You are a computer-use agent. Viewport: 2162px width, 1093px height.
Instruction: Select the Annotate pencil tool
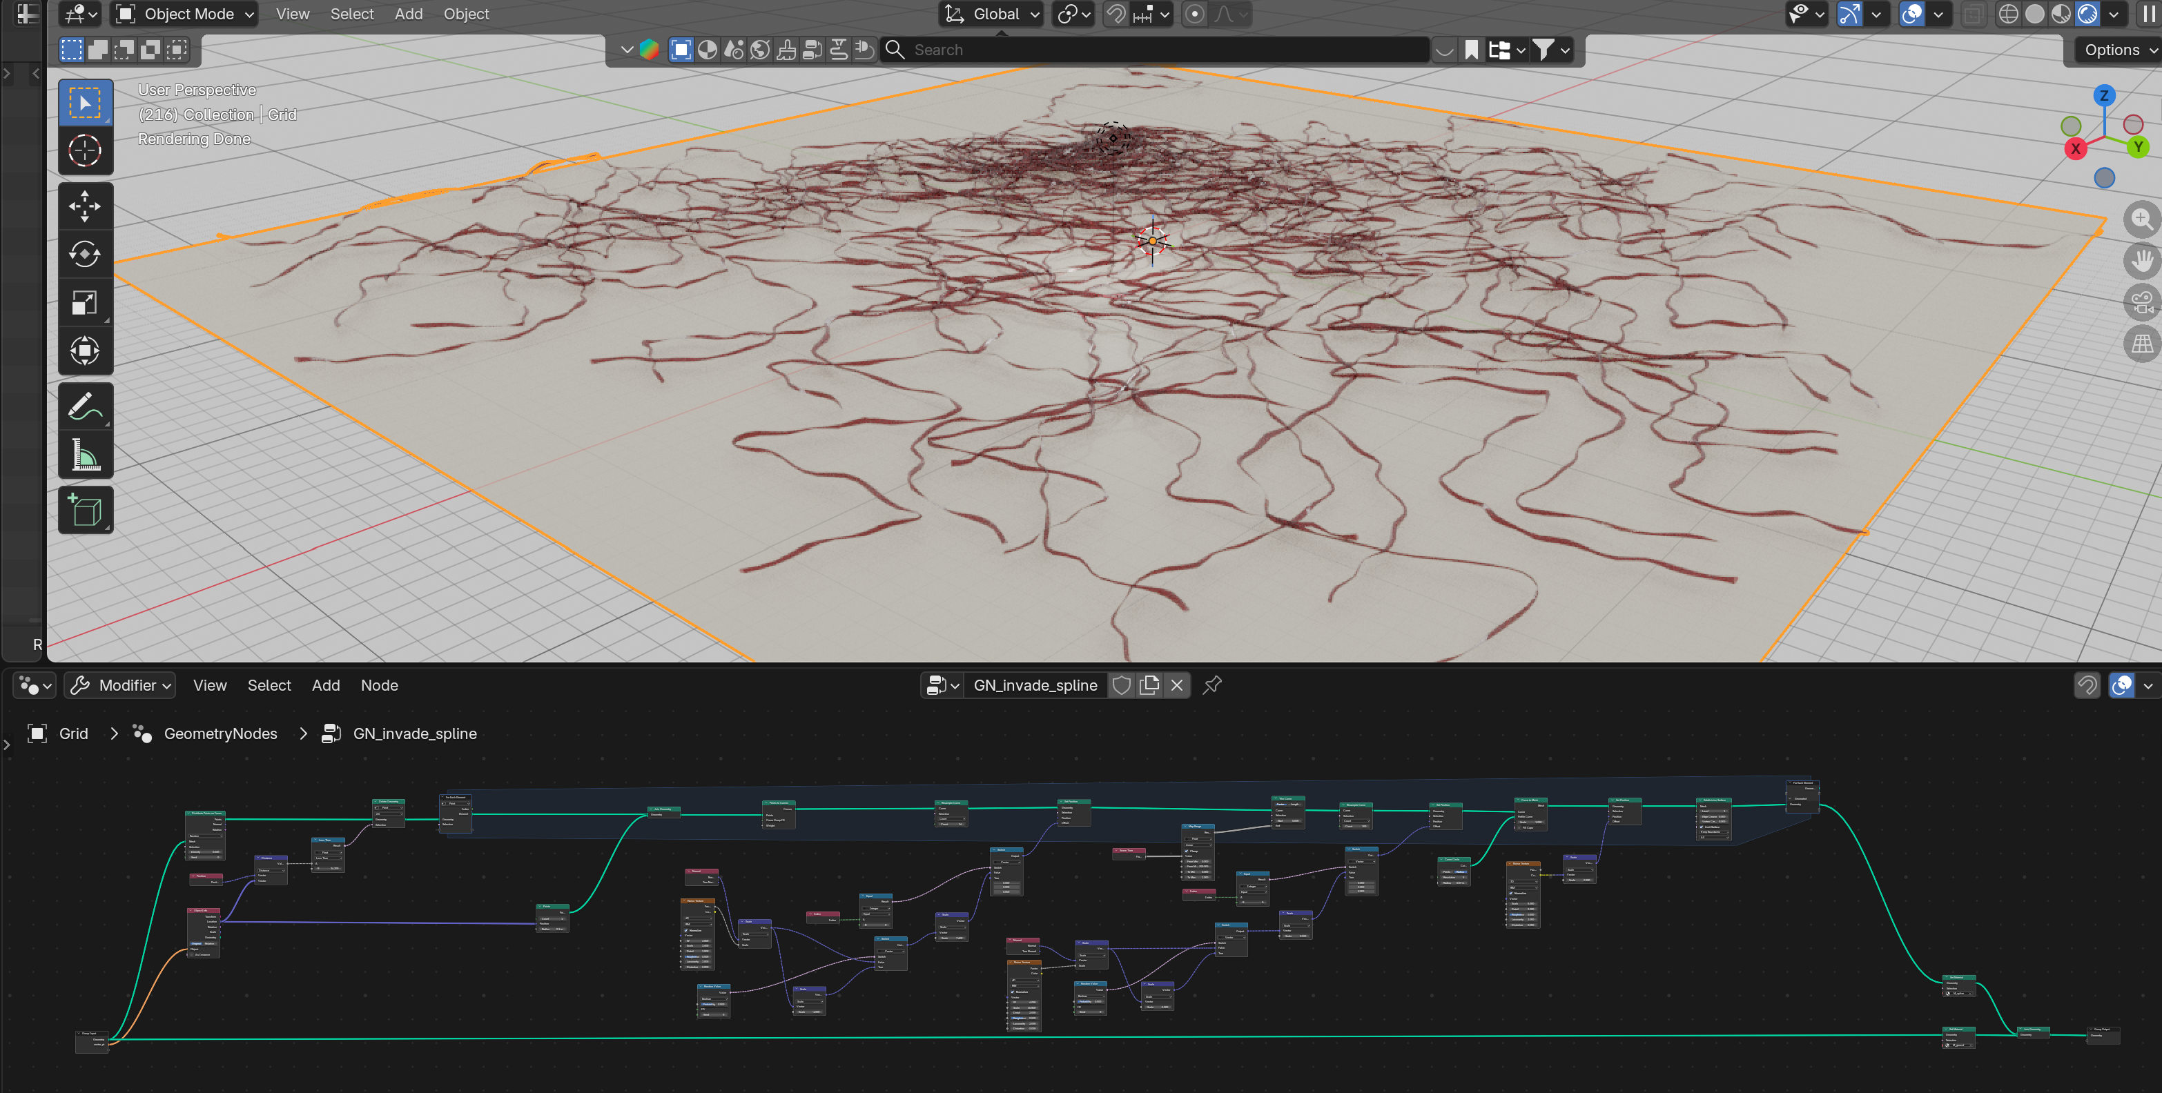tap(85, 407)
